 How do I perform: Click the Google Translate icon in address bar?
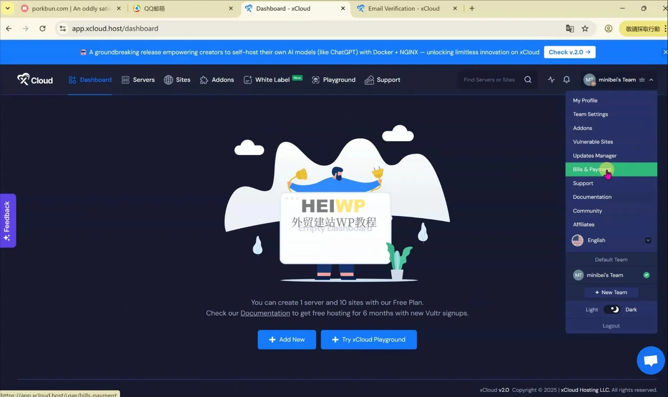[x=570, y=29]
